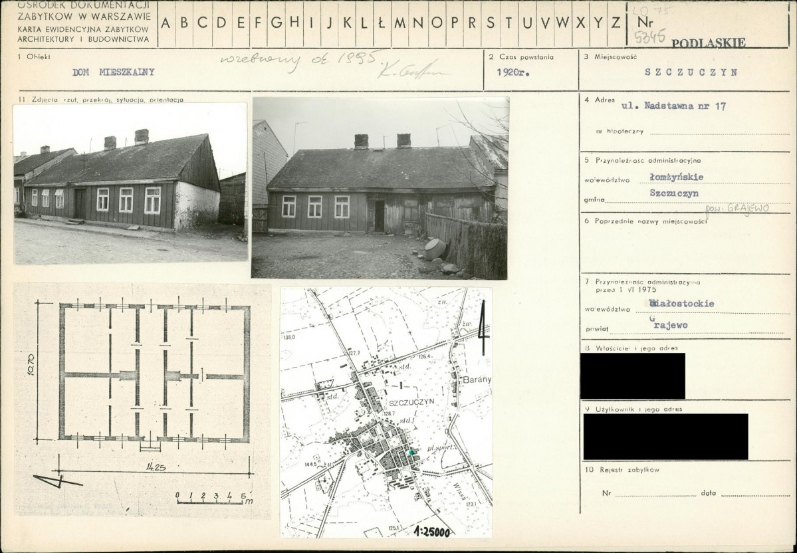797x553 pixels.
Task: Click the 1:25000 map scale label
Action: pyautogui.click(x=432, y=532)
